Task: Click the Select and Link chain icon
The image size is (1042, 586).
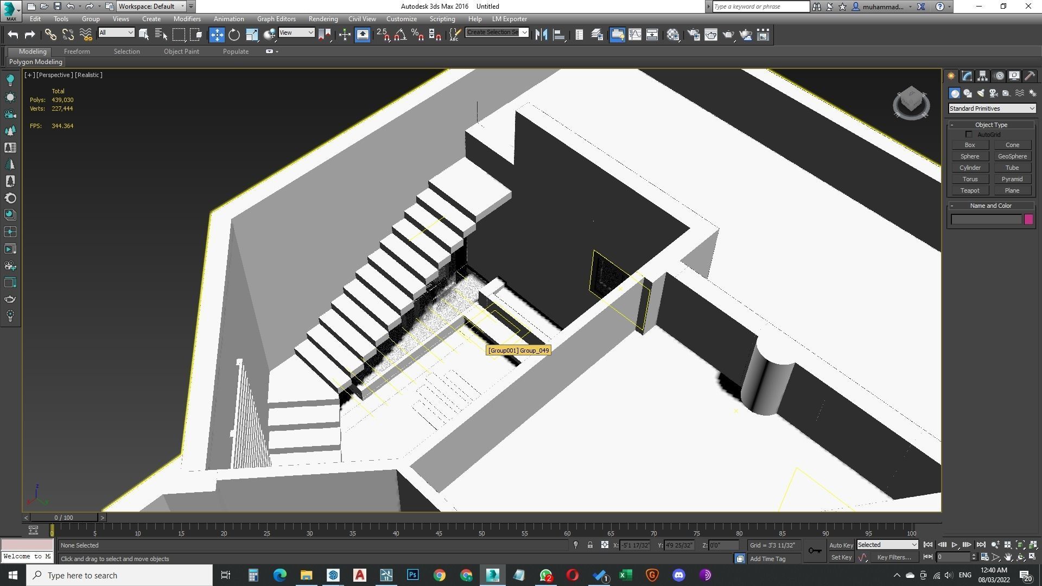Action: 50,35
